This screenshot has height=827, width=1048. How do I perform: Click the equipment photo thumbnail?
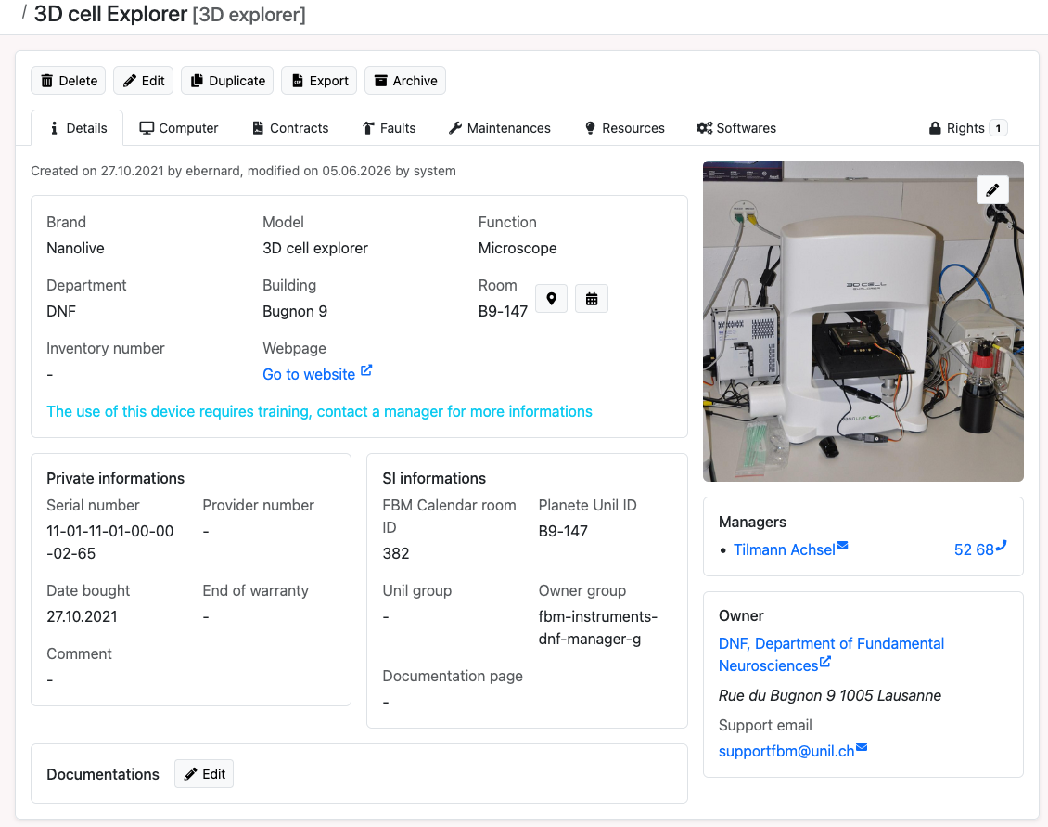pos(863,320)
